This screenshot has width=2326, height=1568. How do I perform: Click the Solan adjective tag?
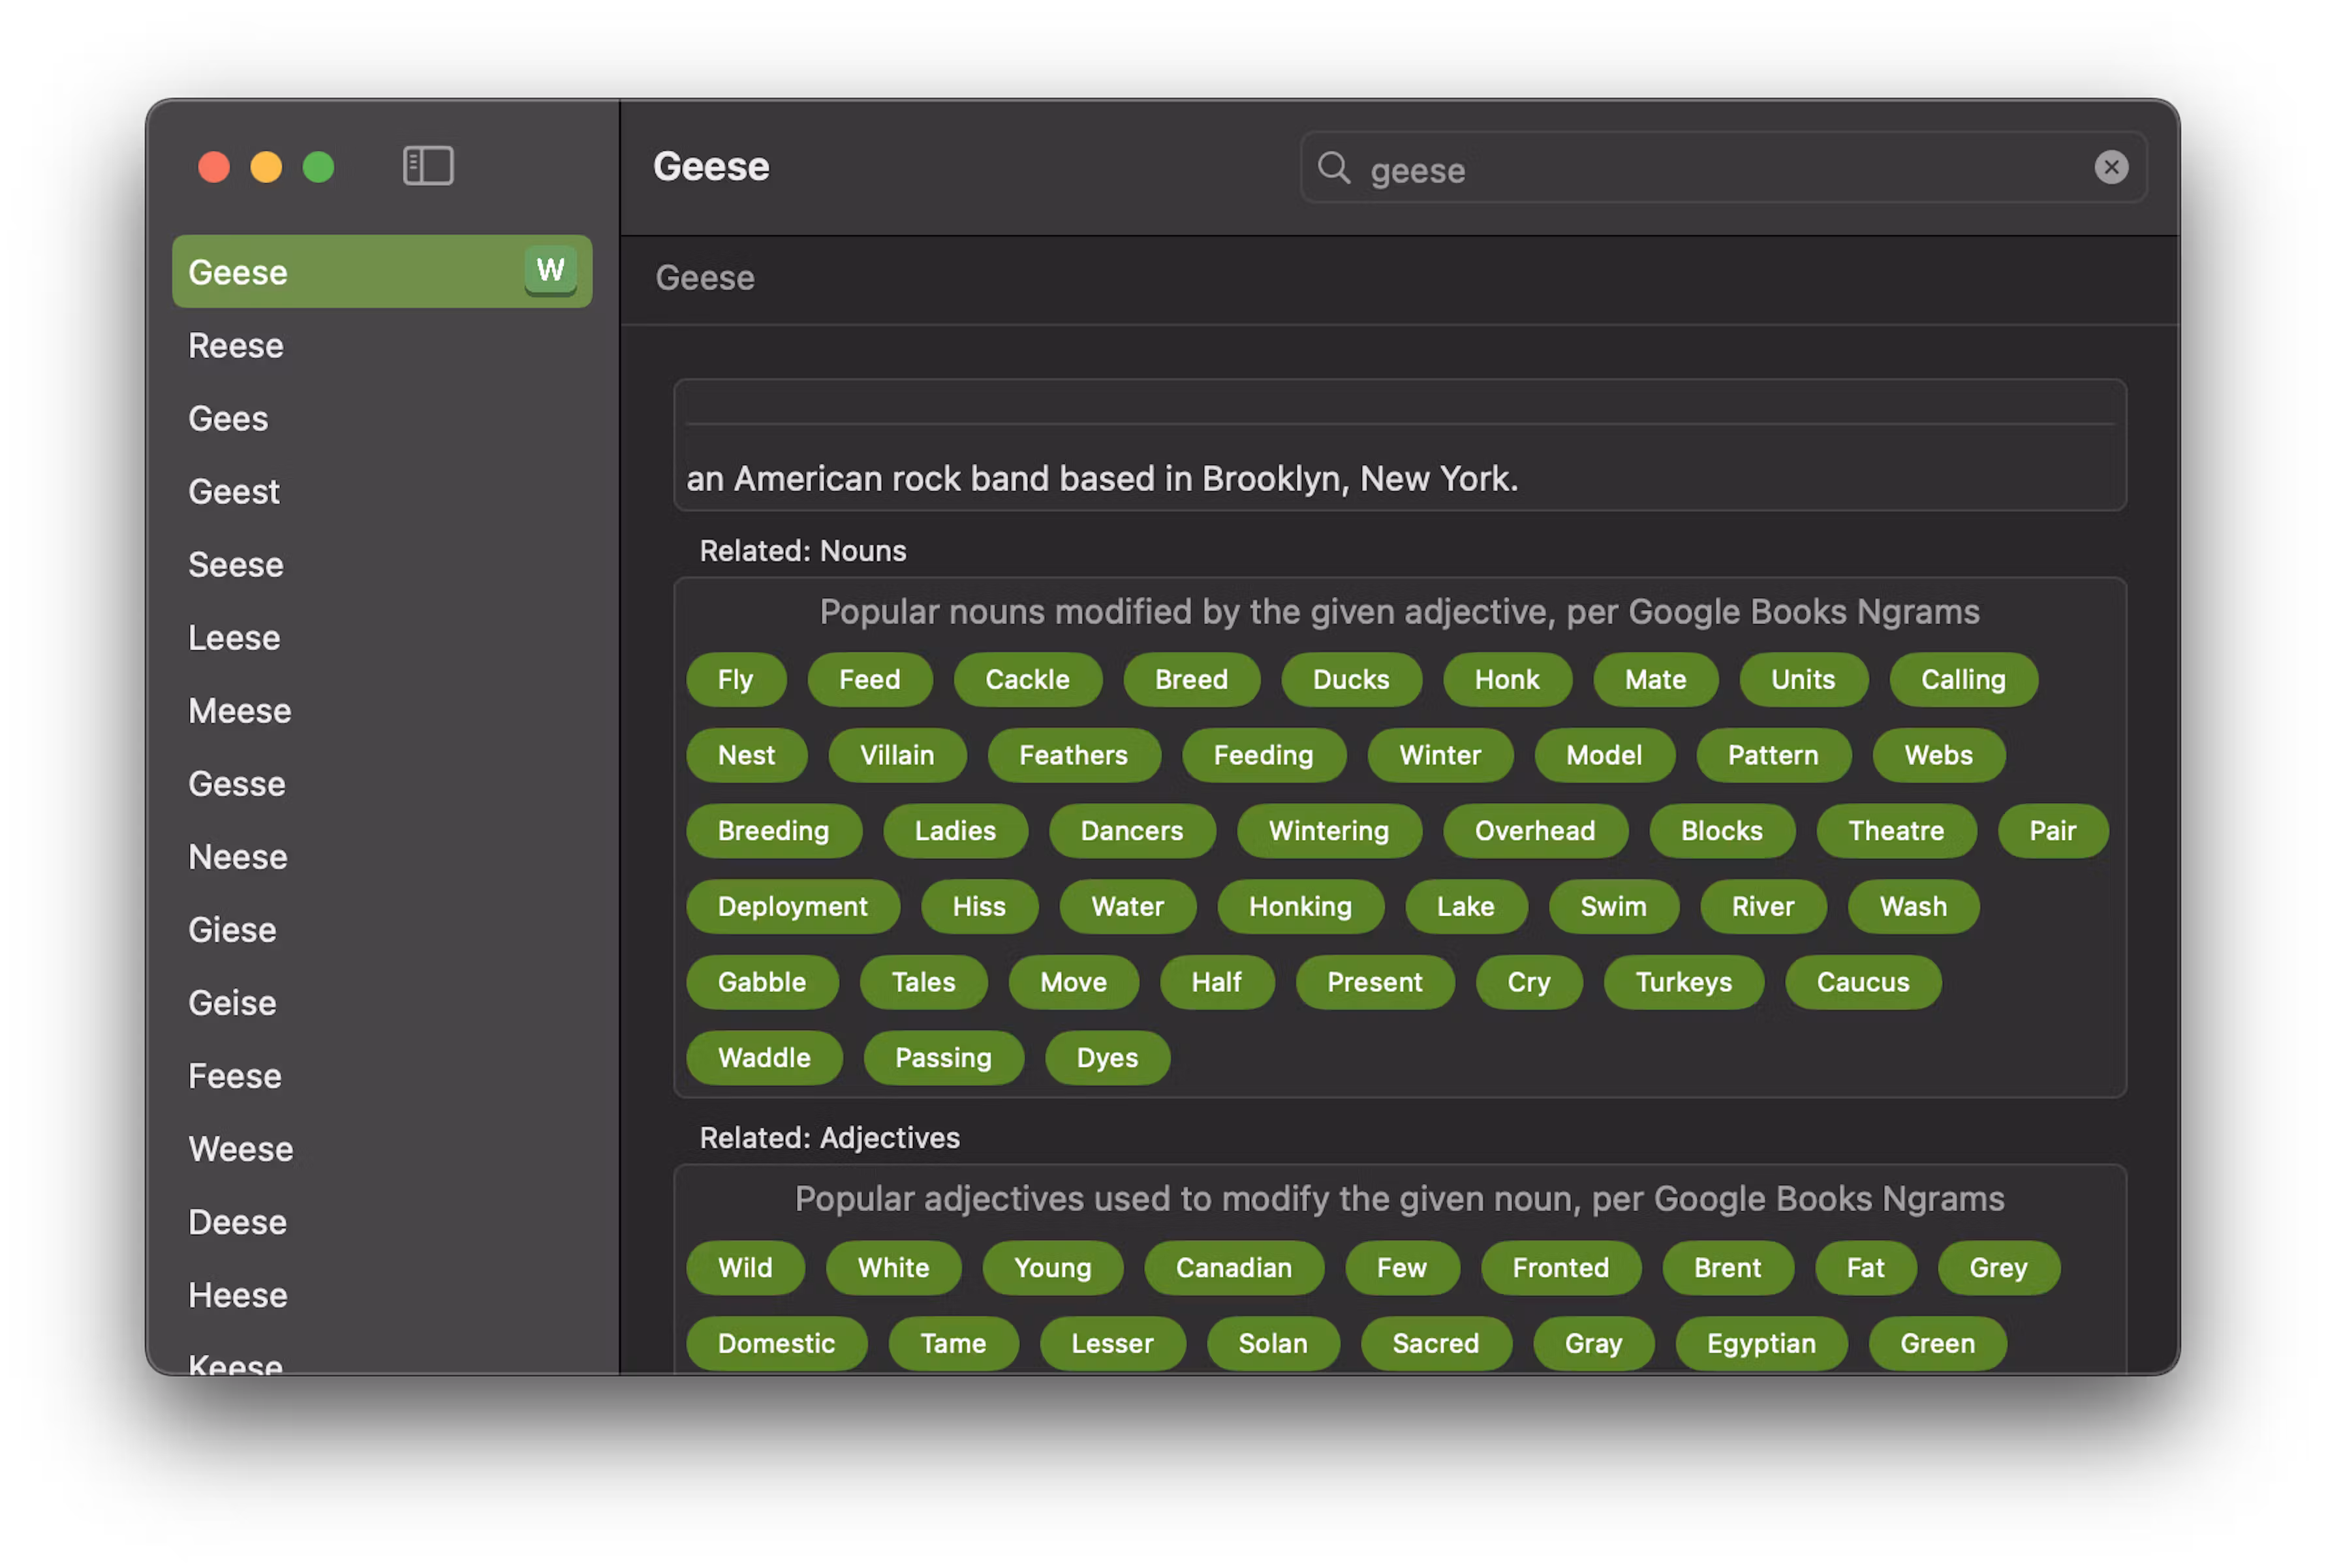point(1273,1344)
